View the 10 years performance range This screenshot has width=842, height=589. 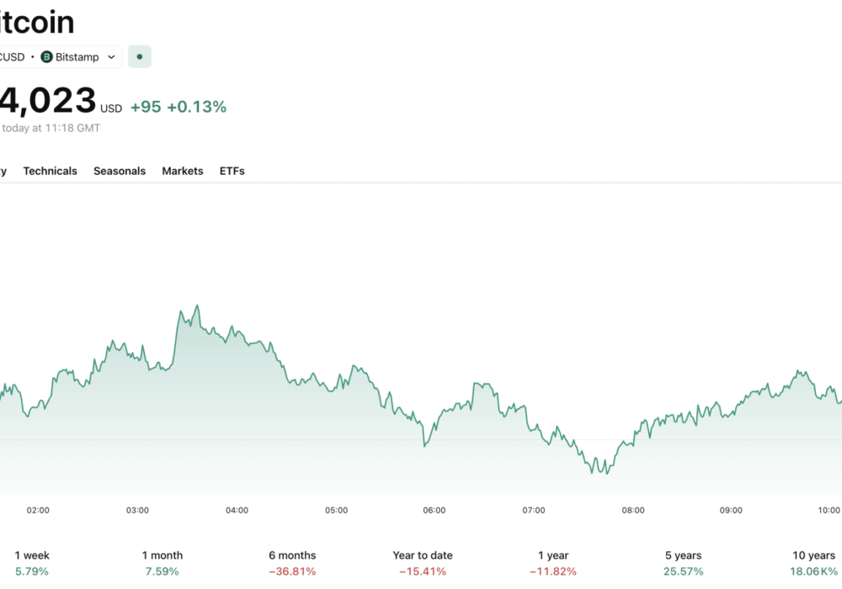coord(813,563)
